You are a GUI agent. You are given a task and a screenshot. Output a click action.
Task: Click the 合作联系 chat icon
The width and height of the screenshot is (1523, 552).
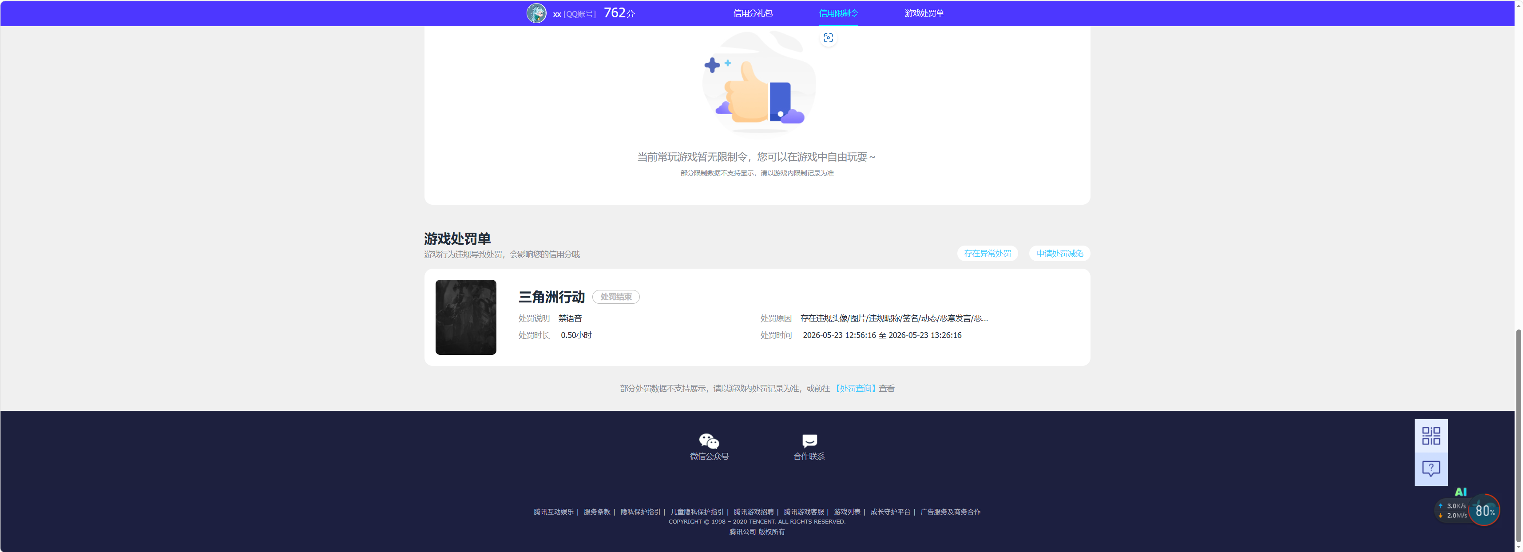809,441
